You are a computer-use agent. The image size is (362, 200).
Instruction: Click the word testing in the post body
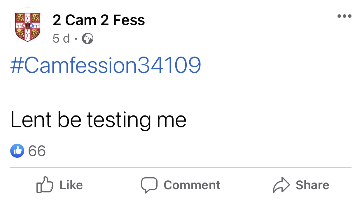119,121
